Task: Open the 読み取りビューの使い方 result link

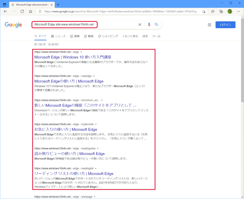Action: tap(69, 154)
